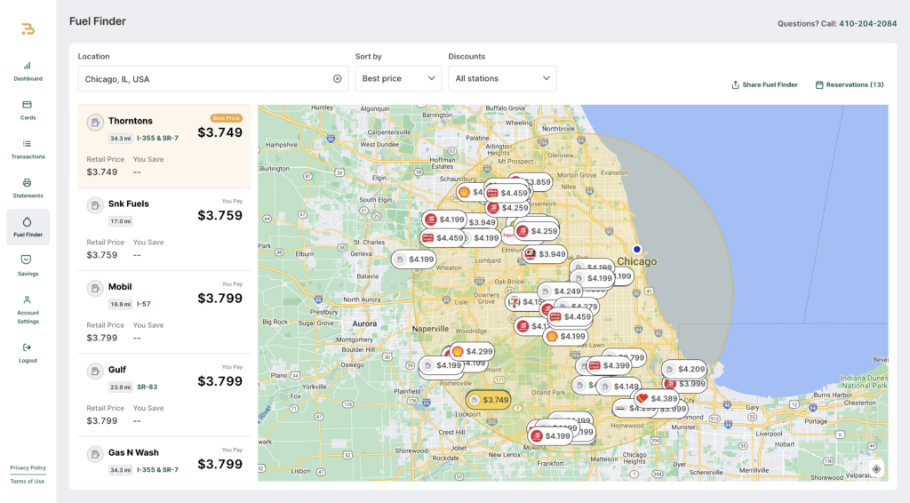Open the Dashboard sidebar item
The width and height of the screenshot is (910, 503).
click(28, 71)
